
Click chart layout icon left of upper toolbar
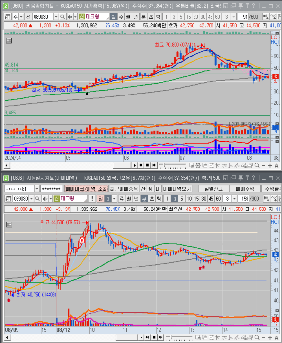click(x=8, y=17)
